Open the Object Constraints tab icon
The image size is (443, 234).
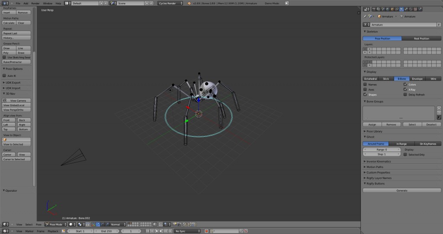pyautogui.click(x=397, y=9)
